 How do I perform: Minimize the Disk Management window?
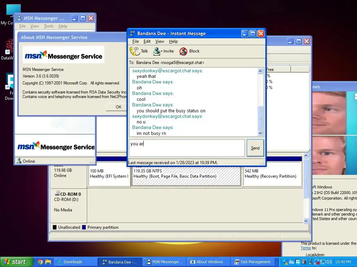[x=290, y=41]
